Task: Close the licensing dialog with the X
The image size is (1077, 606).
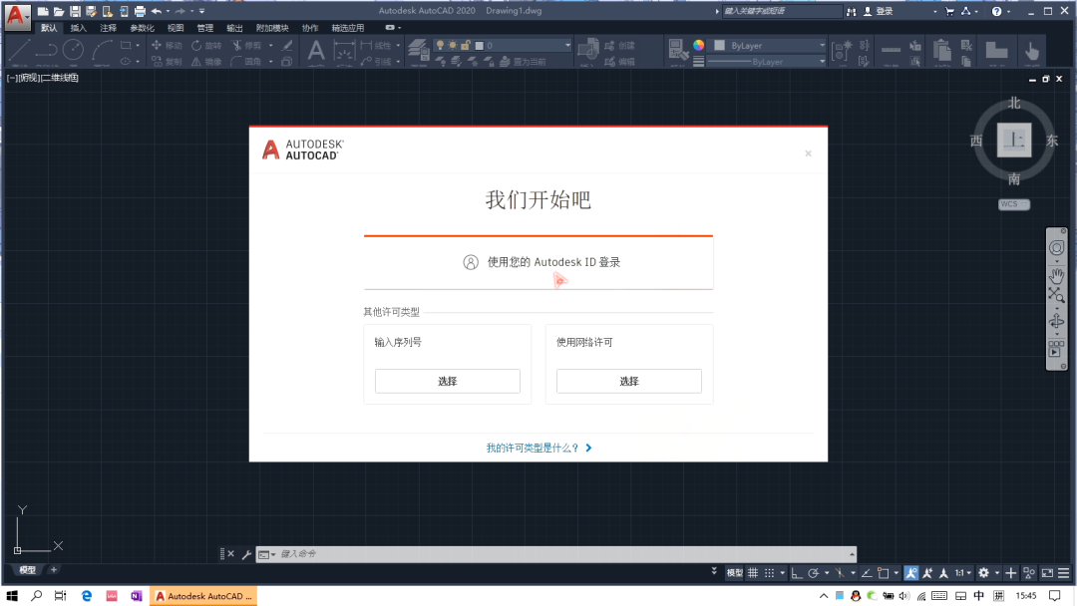Action: click(808, 153)
